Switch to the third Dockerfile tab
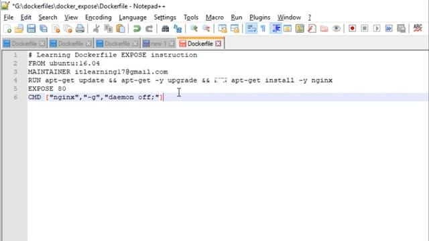Screen dimensions: 429x241 [x=117, y=44]
